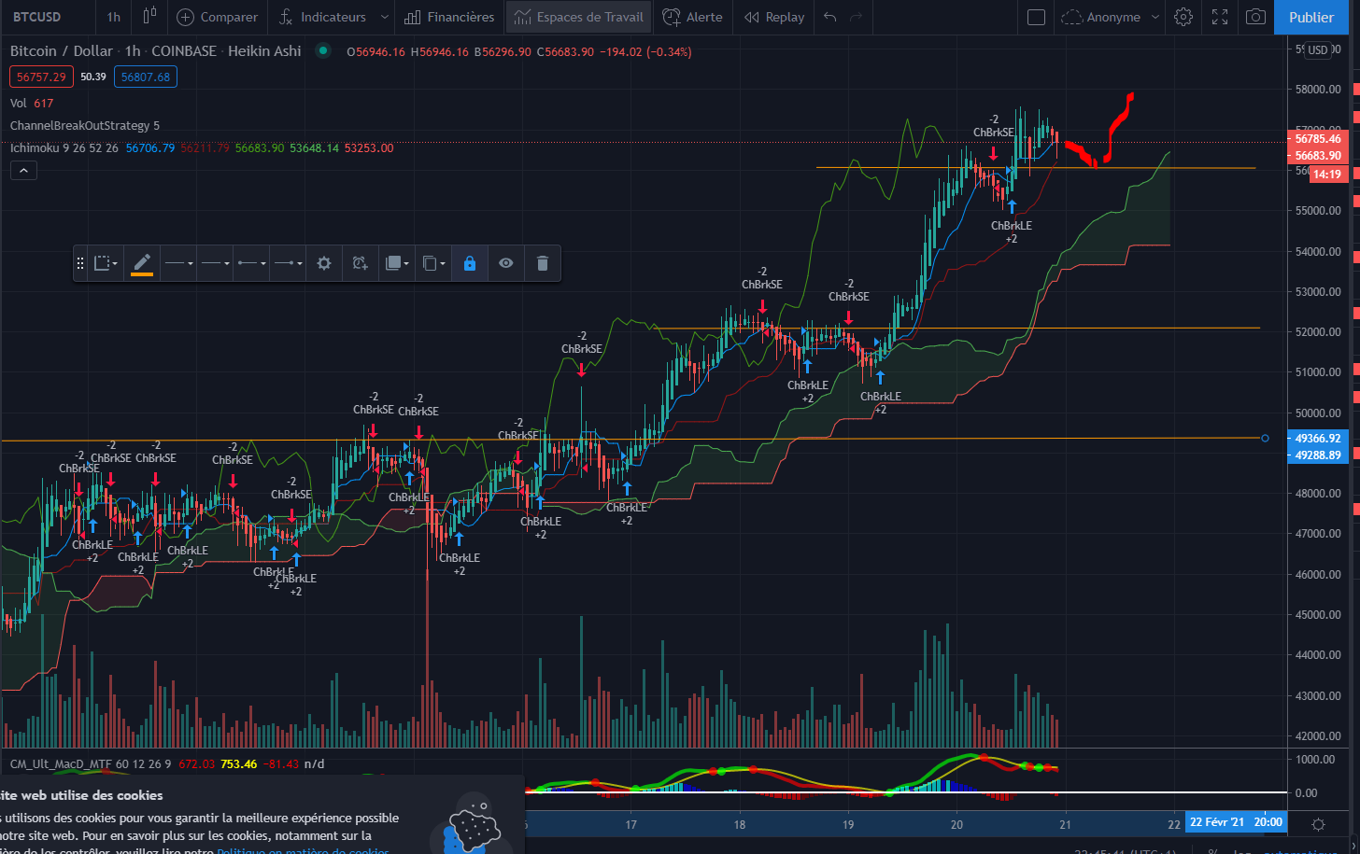Start bar Replay mode

coord(774,17)
